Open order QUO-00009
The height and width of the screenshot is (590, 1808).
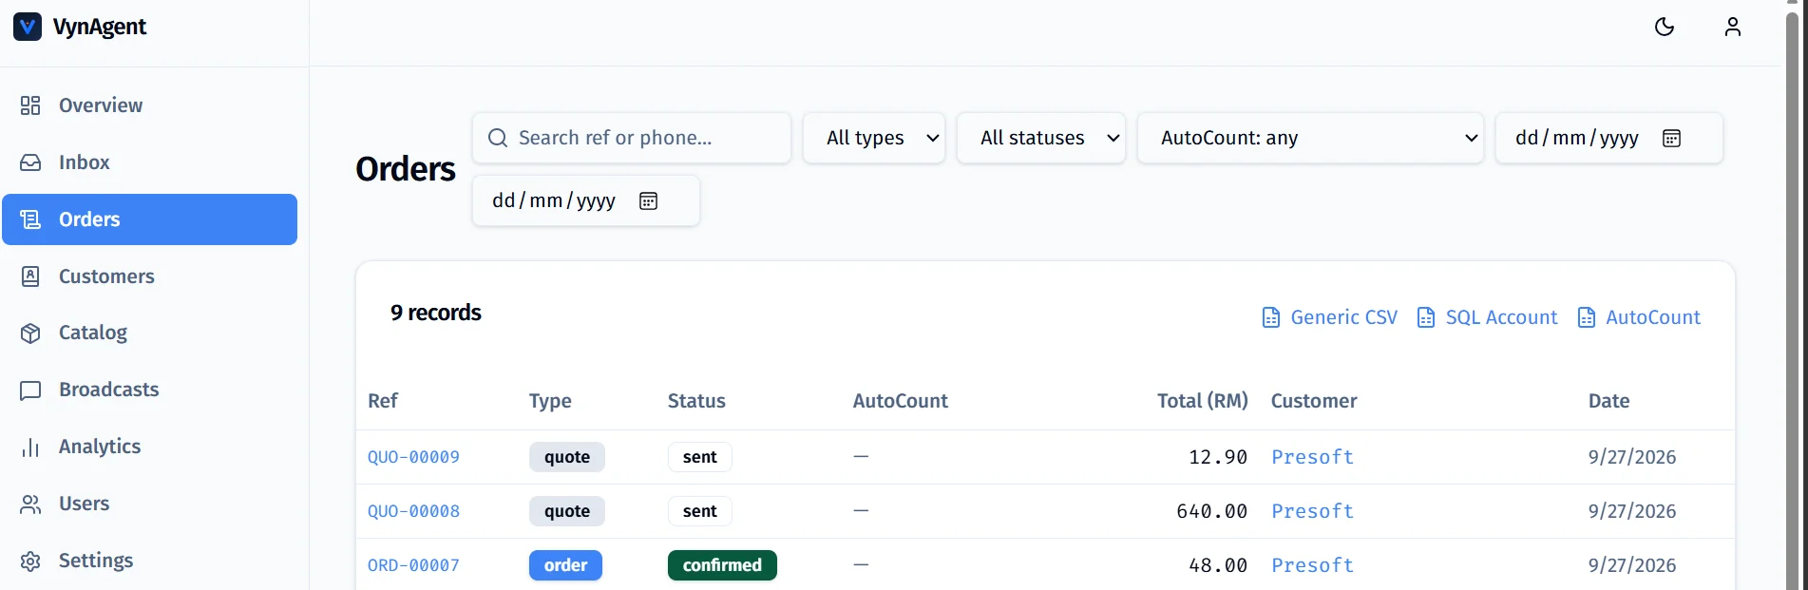coord(413,457)
